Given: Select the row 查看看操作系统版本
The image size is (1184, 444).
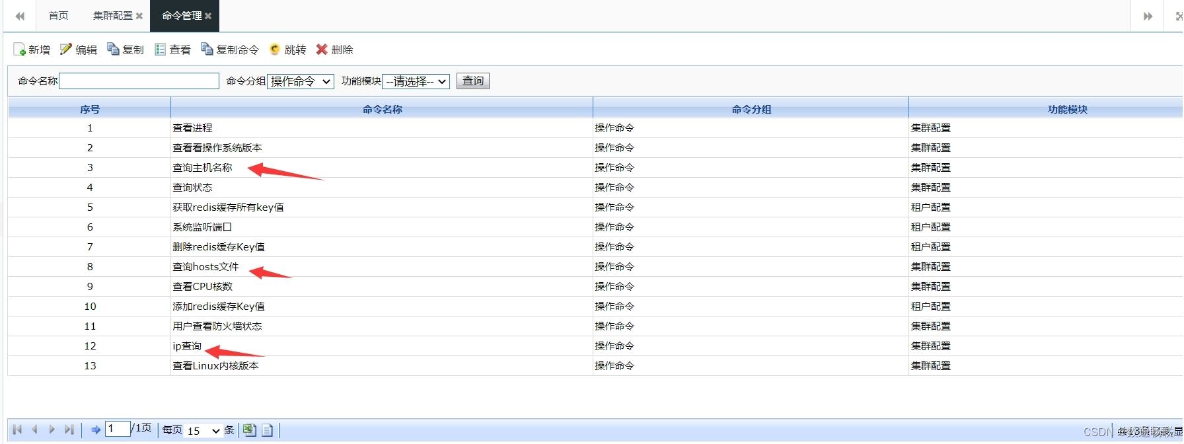Looking at the screenshot, I should [595, 148].
